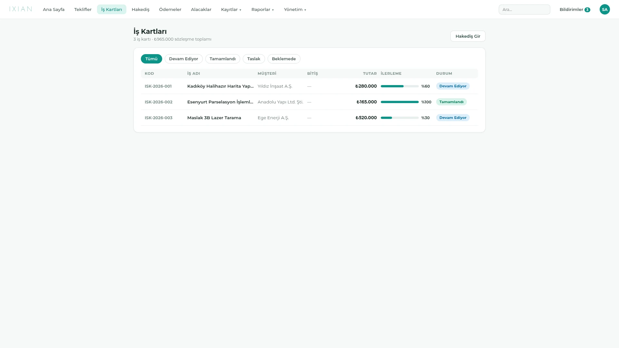The height and width of the screenshot is (348, 619).
Task: Open the Alacaklar page
Action: click(x=201, y=9)
